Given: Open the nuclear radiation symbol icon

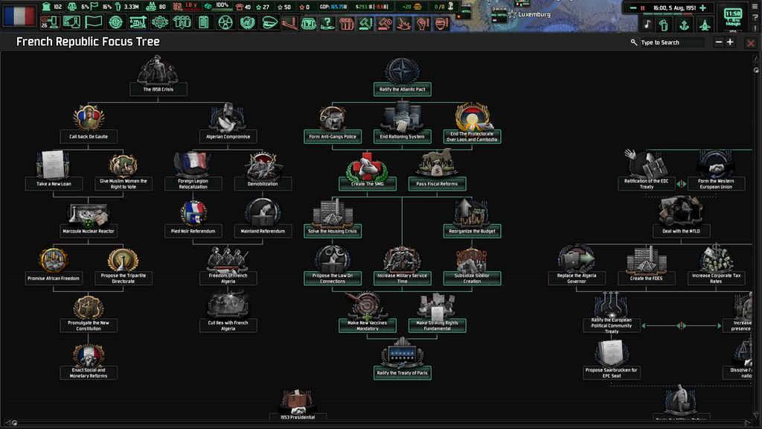Looking at the screenshot, I should (x=225, y=22).
